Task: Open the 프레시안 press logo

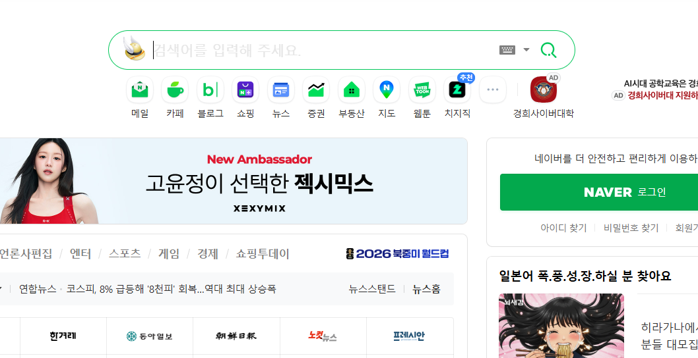Action: (409, 336)
